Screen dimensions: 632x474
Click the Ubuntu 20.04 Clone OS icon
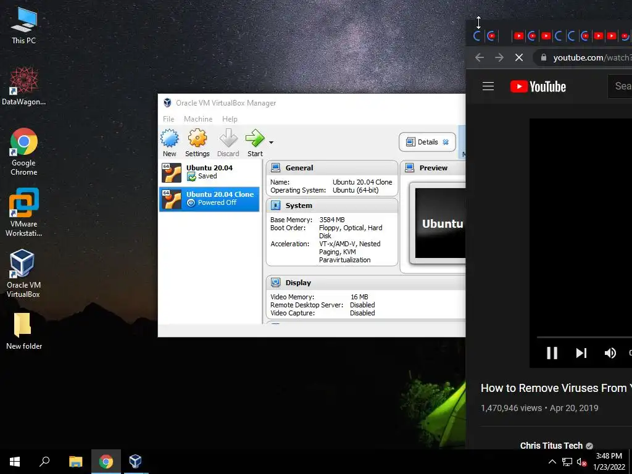[172, 199]
